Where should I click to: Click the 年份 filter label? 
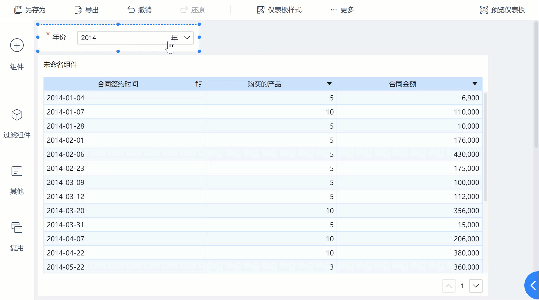click(59, 37)
